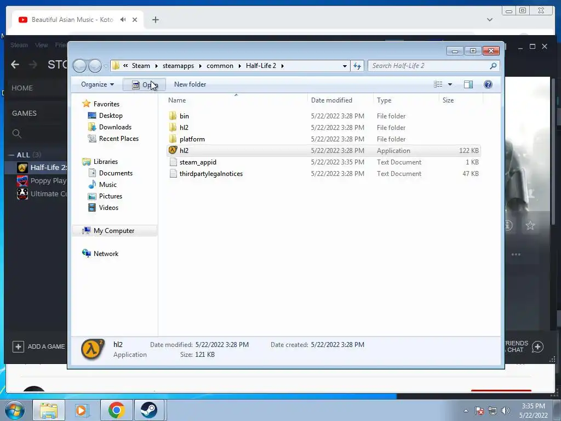
Task: Open the Organize dropdown menu
Action: [98, 84]
